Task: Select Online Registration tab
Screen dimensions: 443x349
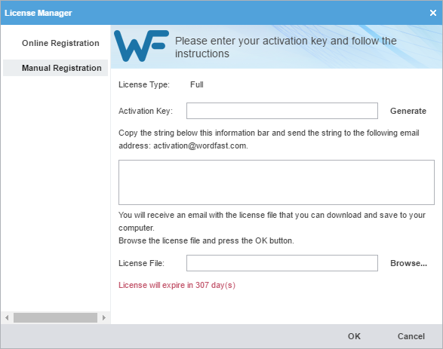Action: (60, 43)
